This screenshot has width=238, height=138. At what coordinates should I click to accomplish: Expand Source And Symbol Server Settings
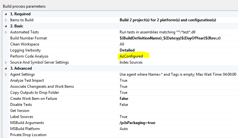click(6, 62)
